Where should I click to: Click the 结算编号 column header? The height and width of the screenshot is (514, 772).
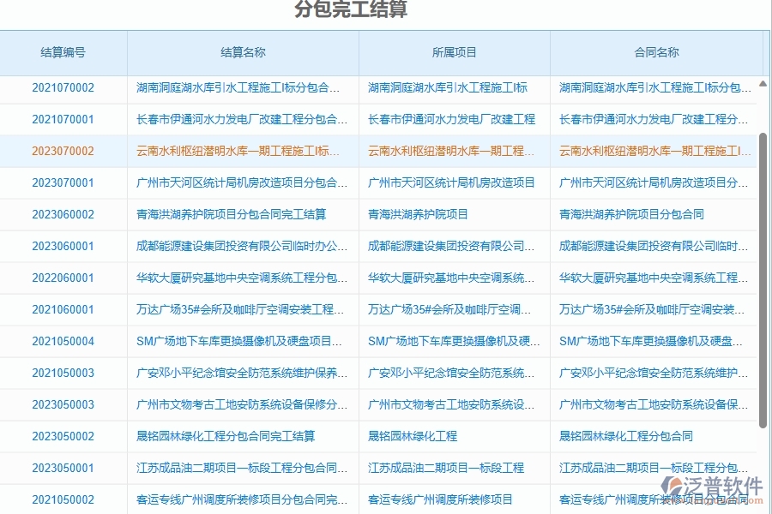coord(63,52)
